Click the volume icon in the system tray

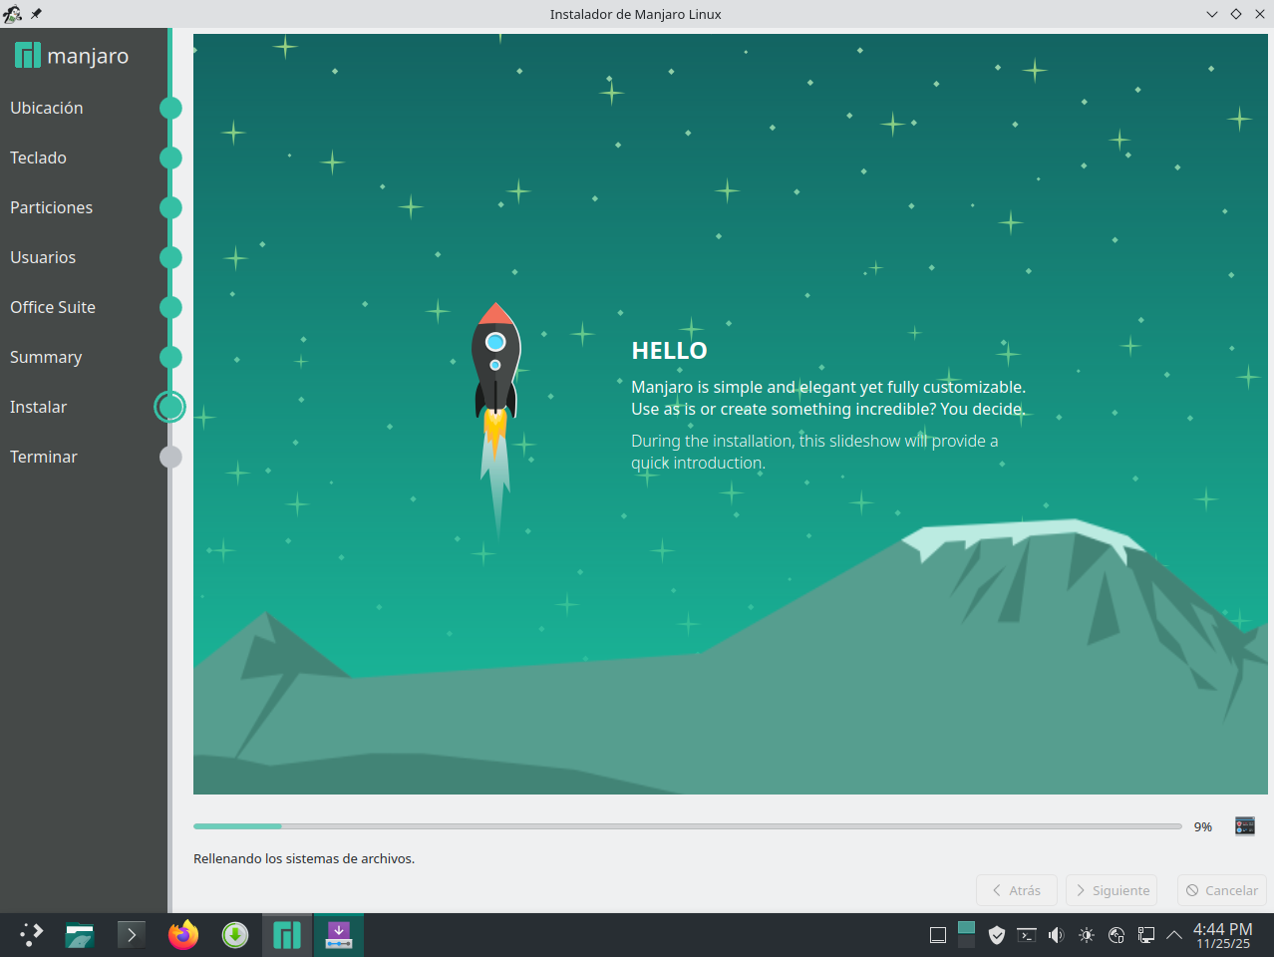pyautogui.click(x=1057, y=935)
